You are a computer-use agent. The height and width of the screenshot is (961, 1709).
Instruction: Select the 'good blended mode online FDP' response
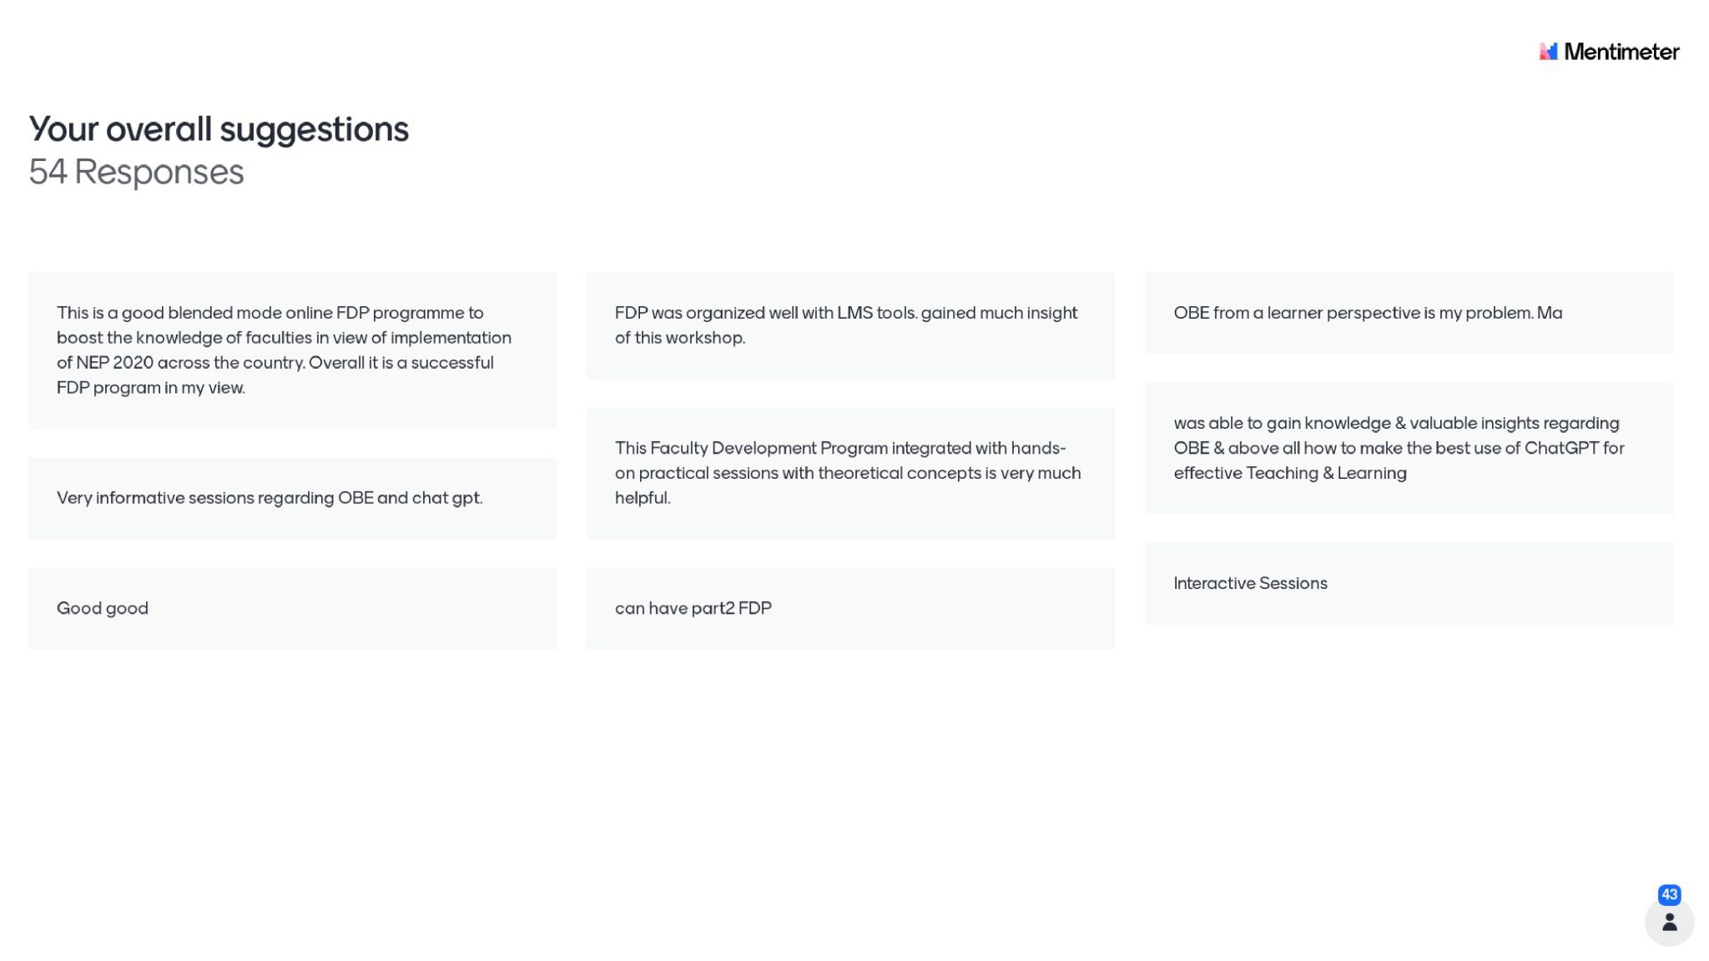pyautogui.click(x=292, y=350)
